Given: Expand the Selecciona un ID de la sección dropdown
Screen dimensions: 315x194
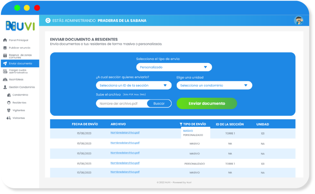Looking at the screenshot, I should point(134,85).
